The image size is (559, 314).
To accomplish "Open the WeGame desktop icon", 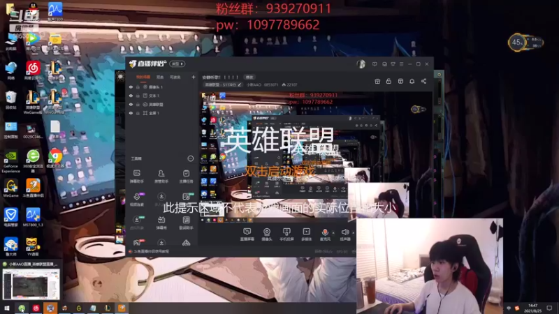I will click(10, 188).
